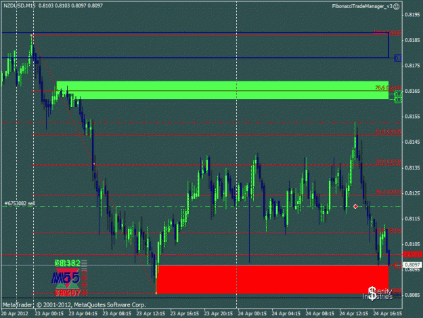Click 0.8175 on the price scale
Screen dimensions: 423x318
pyautogui.click(x=413, y=66)
